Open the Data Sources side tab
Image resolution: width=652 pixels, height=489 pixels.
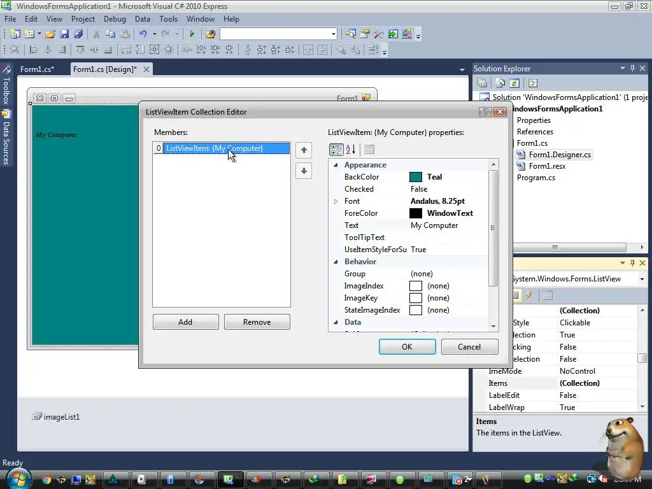[x=6, y=138]
